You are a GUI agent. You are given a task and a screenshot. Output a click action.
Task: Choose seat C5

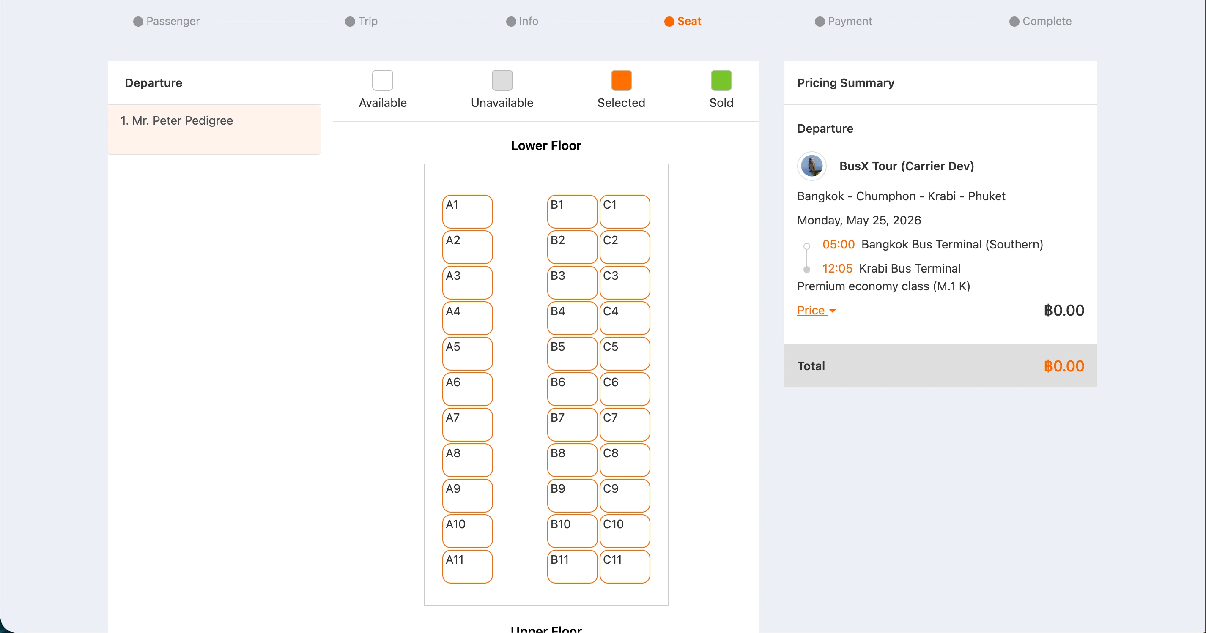[x=625, y=354]
